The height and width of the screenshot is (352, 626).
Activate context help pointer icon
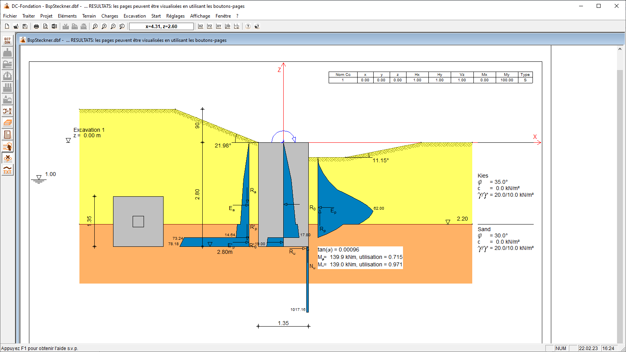257,26
